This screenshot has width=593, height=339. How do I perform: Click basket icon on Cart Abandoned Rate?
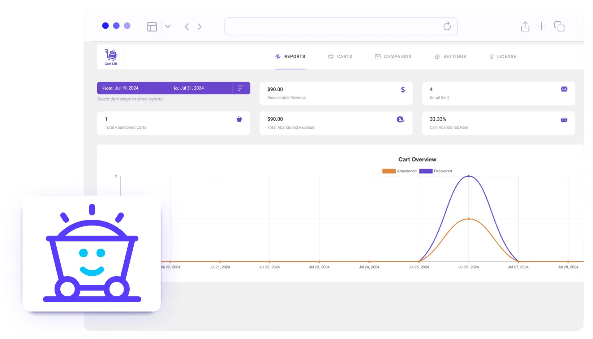pos(564,119)
